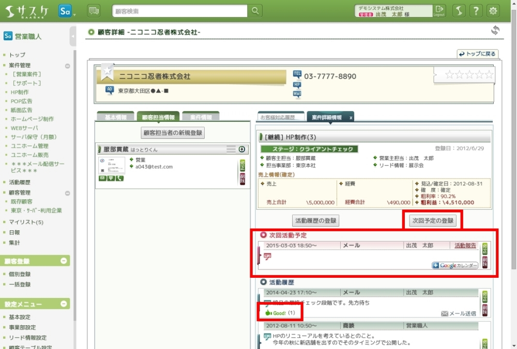The image size is (517, 349).
Task: Click comment icon in 次回活動予定 entry
Action: click(x=267, y=256)
